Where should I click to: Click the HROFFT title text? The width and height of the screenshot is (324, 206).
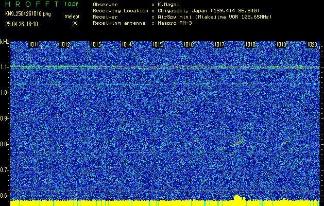pos(32,4)
